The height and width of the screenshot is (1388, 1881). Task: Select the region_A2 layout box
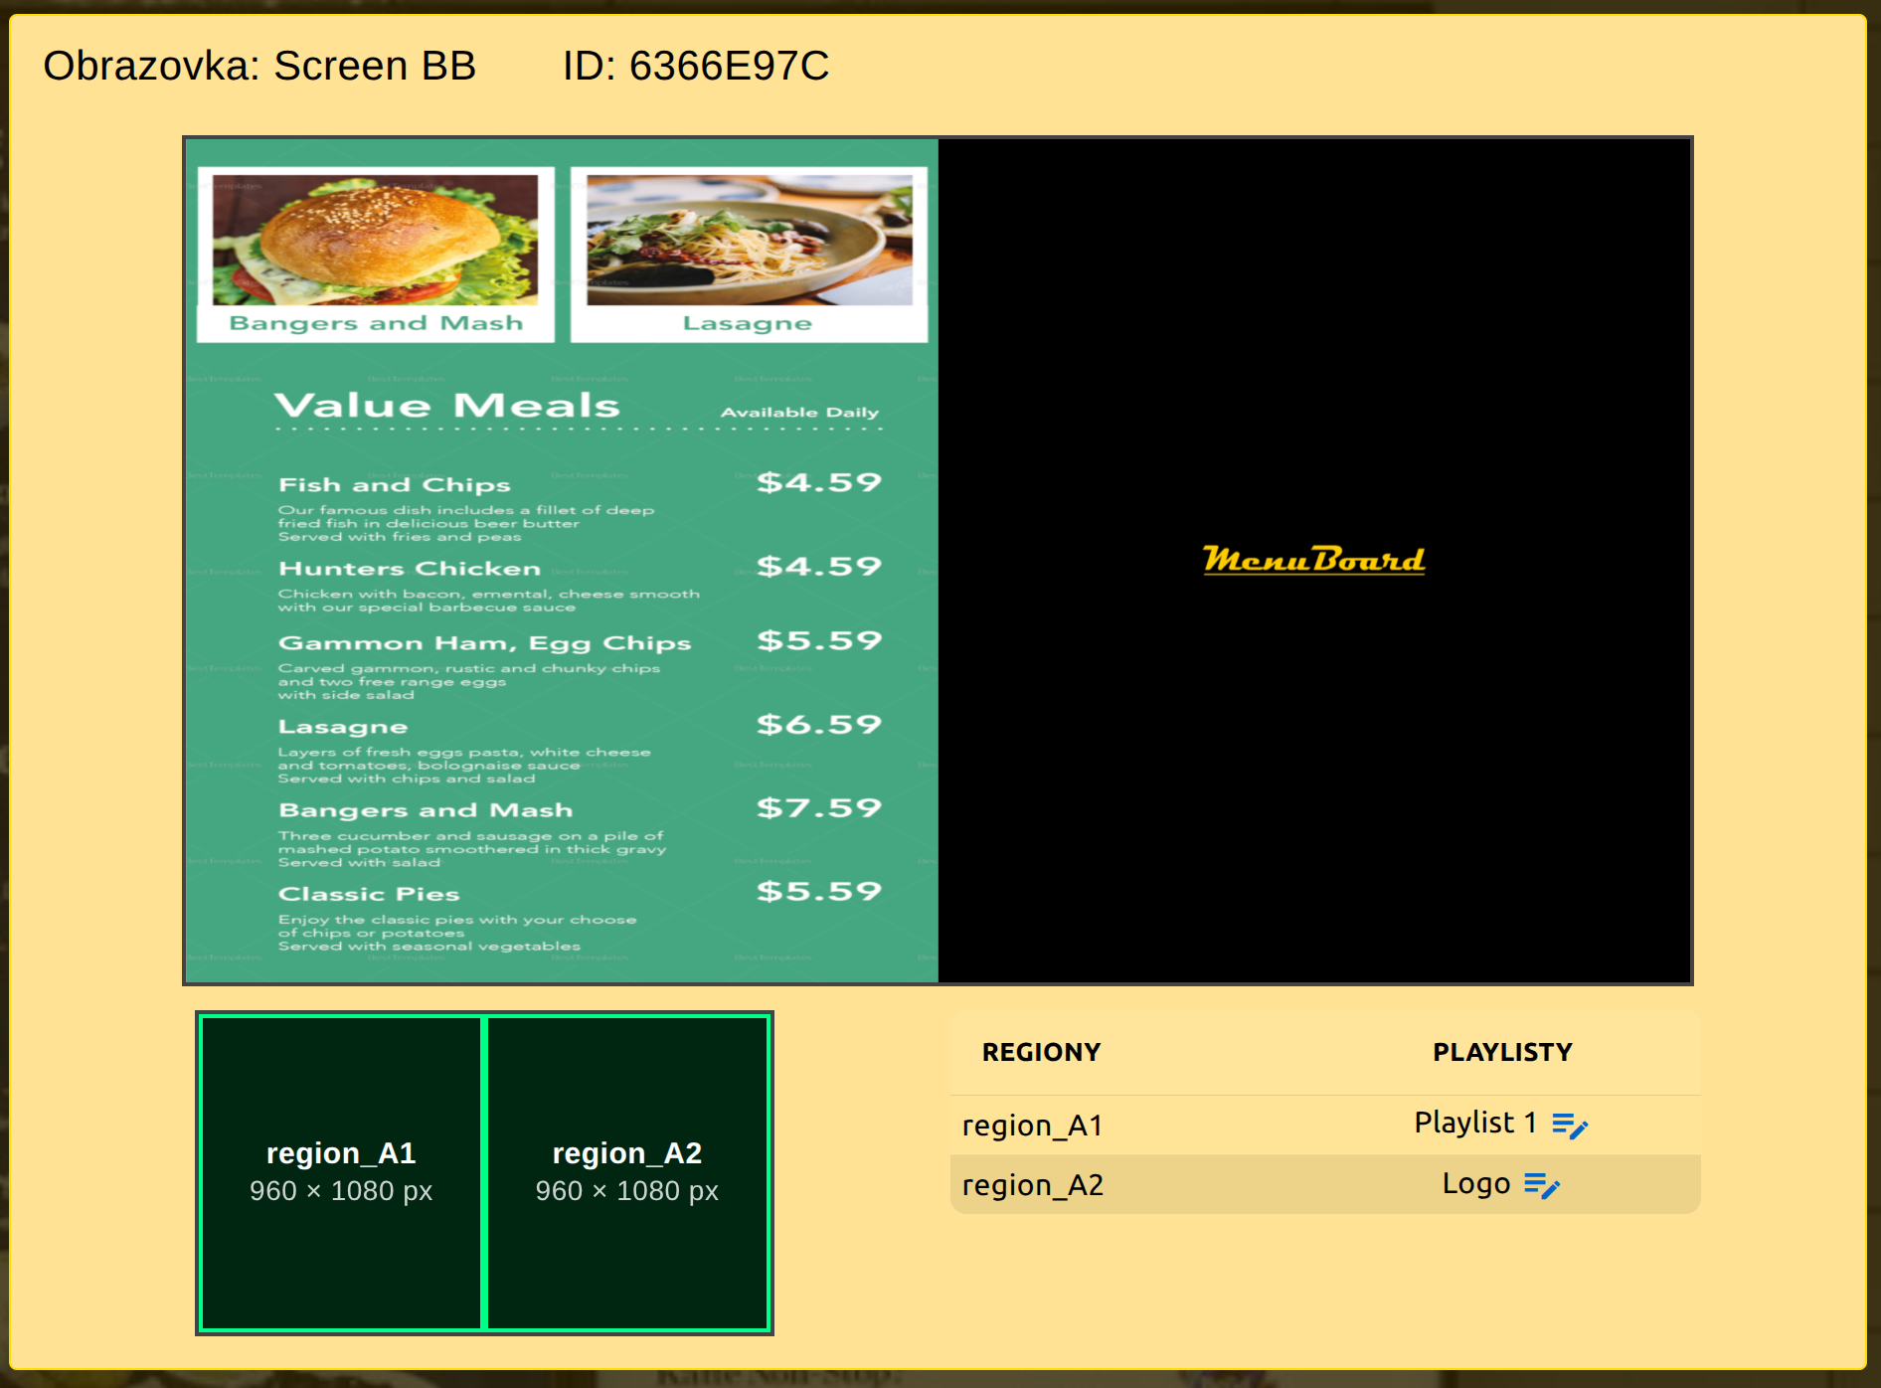[x=627, y=1172]
